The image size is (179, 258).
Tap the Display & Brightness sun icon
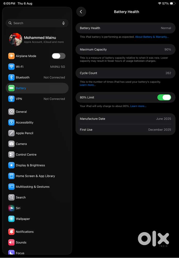pos(11,165)
